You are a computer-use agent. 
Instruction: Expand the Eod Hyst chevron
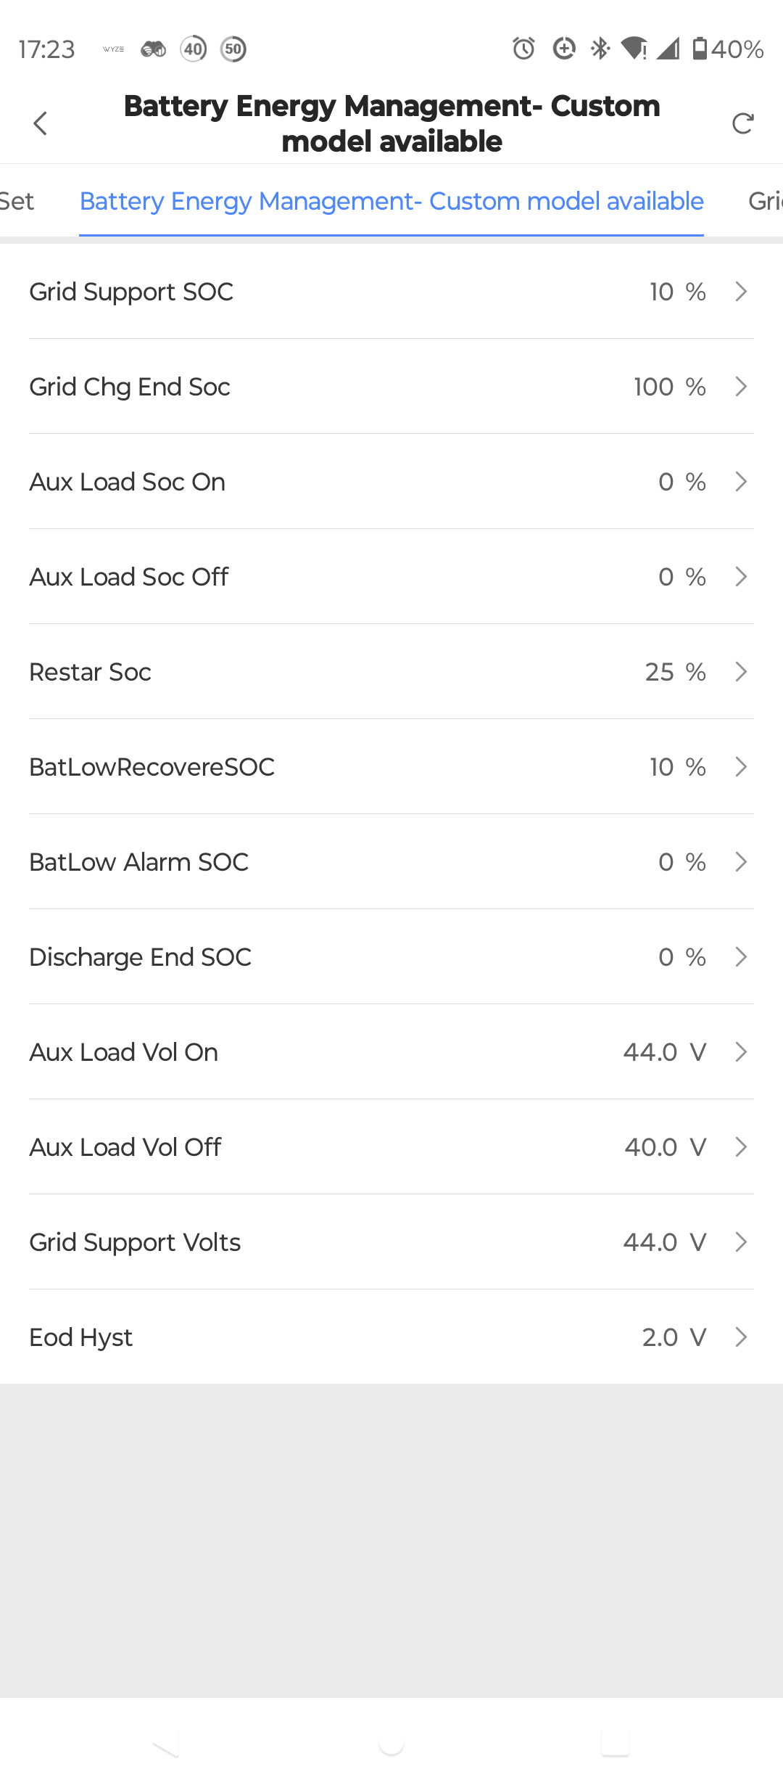741,1337
